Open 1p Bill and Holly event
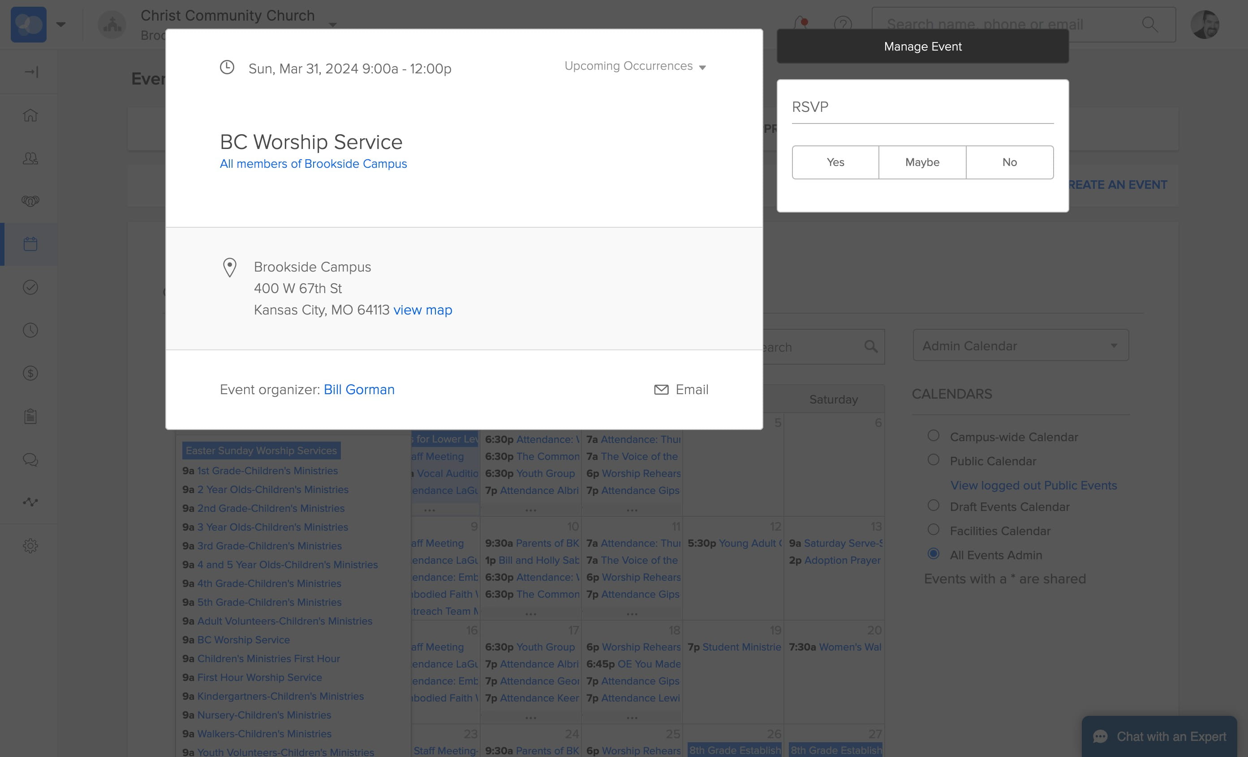Image resolution: width=1248 pixels, height=757 pixels. pos(532,560)
